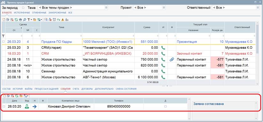
Task: Open the История tab
Action: (18, 89)
